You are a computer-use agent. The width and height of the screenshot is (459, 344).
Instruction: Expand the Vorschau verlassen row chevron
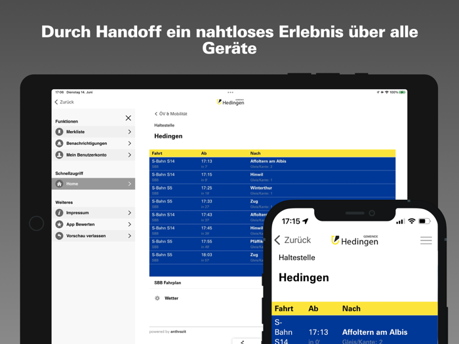pyautogui.click(x=129, y=236)
